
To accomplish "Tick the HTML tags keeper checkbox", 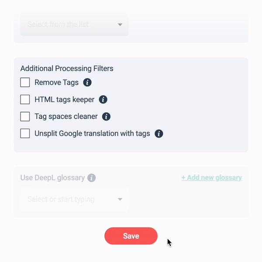I will (25, 100).
